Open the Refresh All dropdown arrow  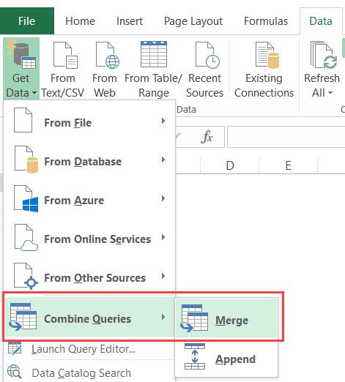(330, 93)
